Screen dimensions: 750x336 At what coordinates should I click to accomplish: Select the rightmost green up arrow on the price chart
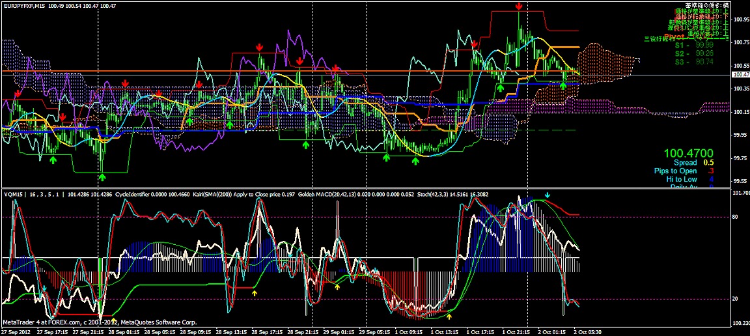[x=562, y=86]
